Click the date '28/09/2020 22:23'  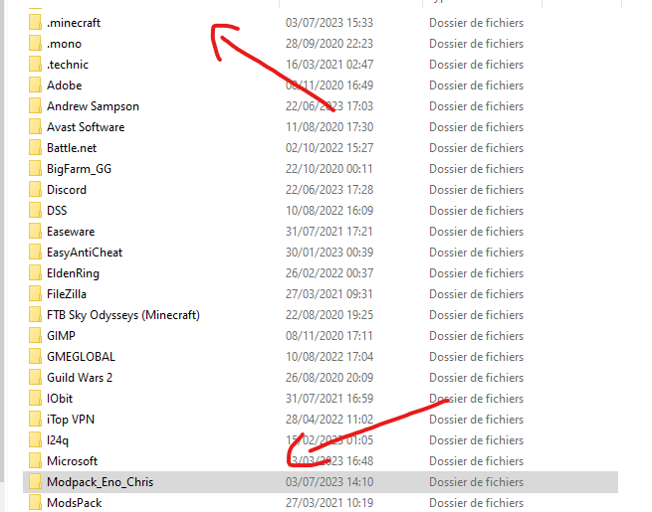(329, 44)
